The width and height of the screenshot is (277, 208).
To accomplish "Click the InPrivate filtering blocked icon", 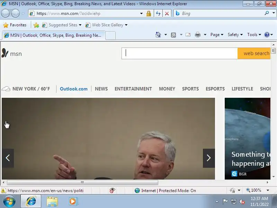I will pos(112,190).
